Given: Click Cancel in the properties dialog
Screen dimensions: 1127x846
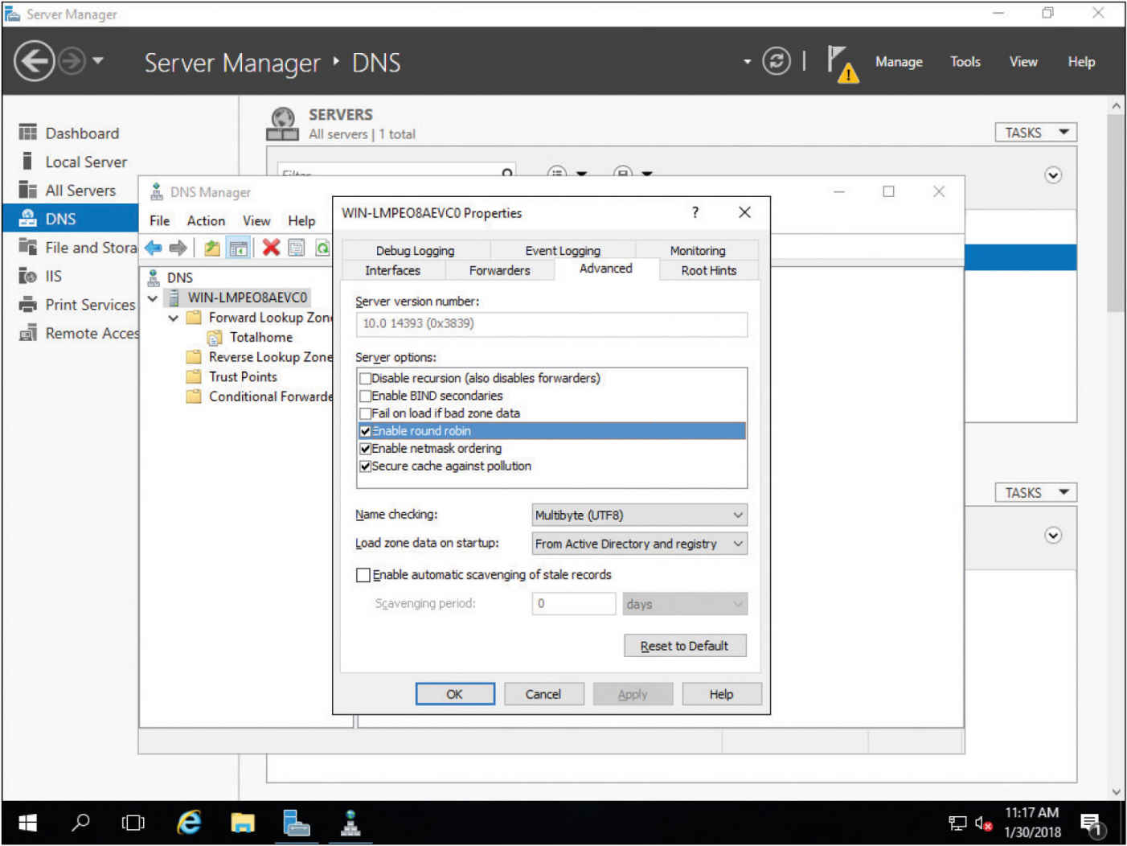Looking at the screenshot, I should pyautogui.click(x=543, y=694).
